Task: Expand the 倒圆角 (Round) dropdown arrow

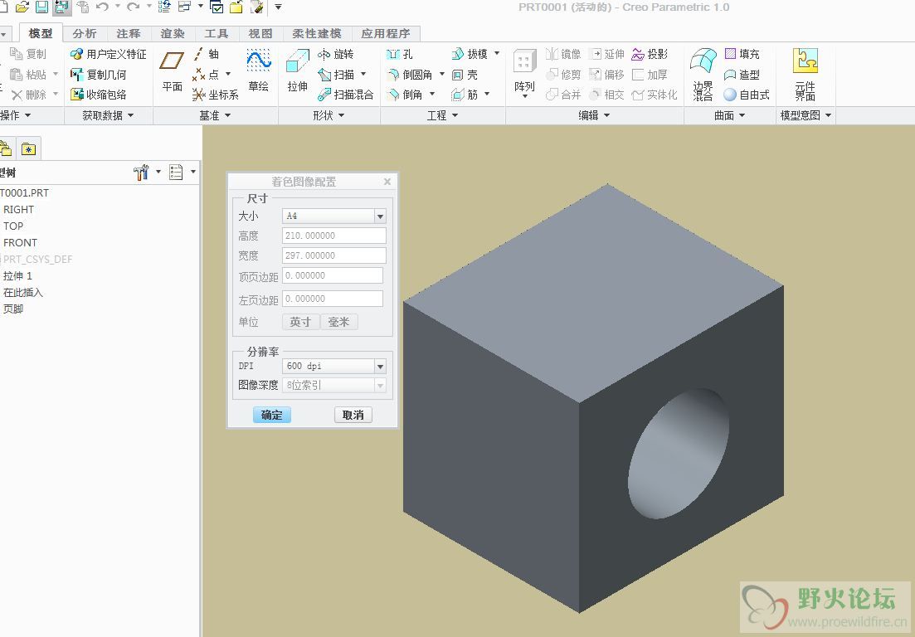Action: 442,74
